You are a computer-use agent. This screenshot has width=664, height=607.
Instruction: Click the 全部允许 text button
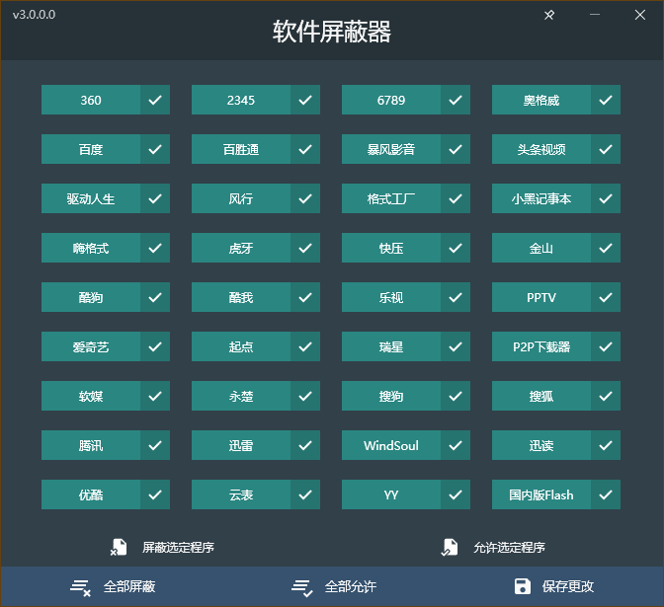(351, 586)
